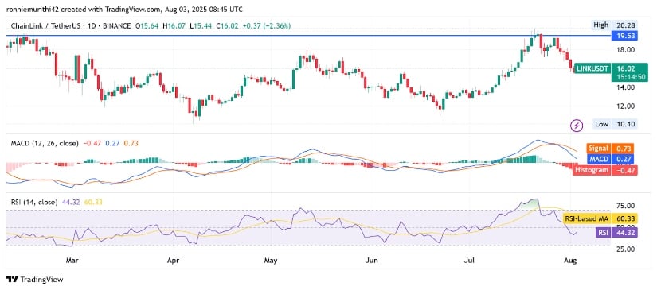
Task: Click the +0.37 (+2.36%) change value
Action: 266,26
